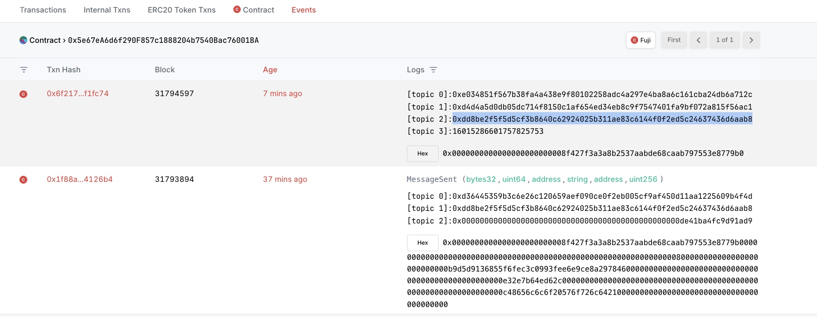Sort events by Age column header
The image size is (817, 317).
(x=270, y=70)
